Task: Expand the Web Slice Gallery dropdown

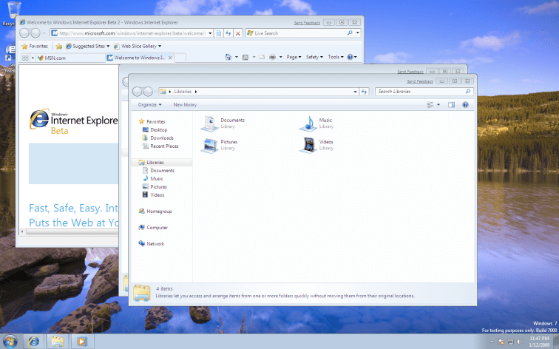Action: [x=160, y=47]
